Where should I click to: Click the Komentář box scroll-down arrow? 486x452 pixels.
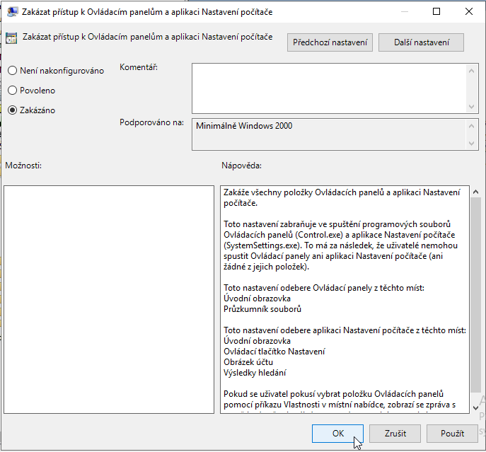tap(473, 106)
